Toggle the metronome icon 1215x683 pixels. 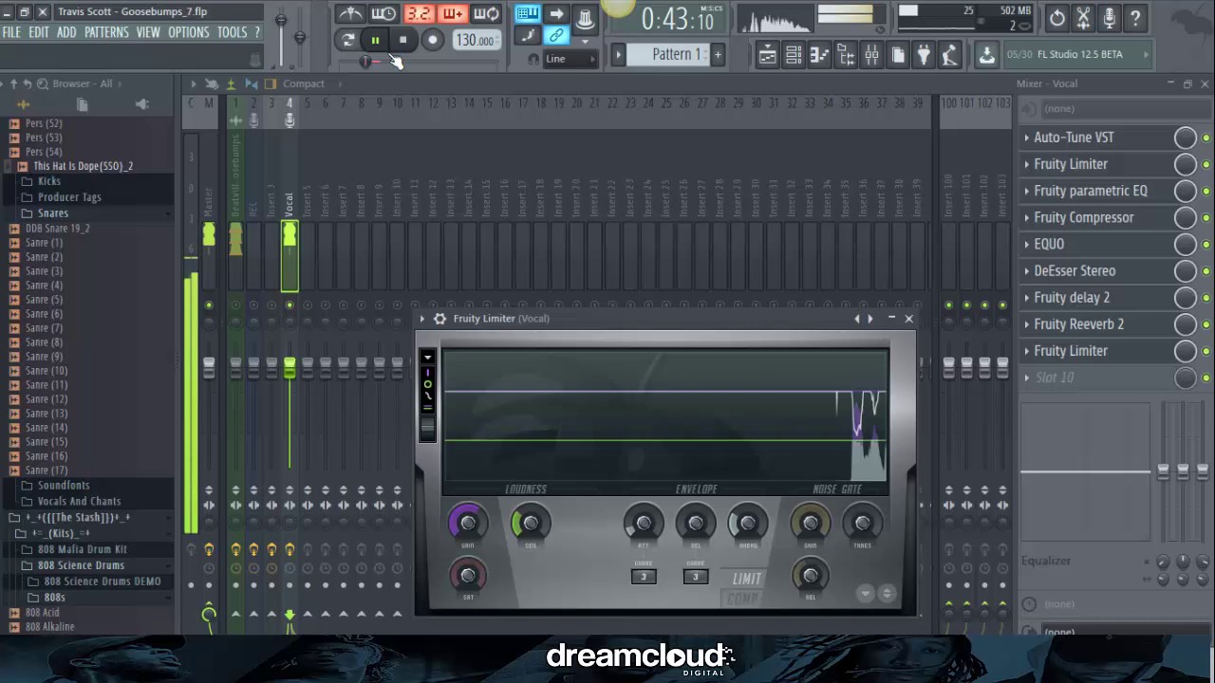tap(350, 13)
